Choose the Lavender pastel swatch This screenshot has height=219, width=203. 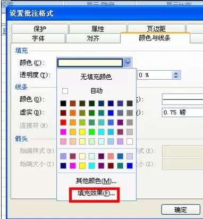click(x=120, y=141)
